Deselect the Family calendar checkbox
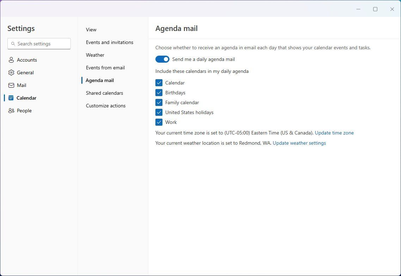The height and width of the screenshot is (276, 401). 159,102
